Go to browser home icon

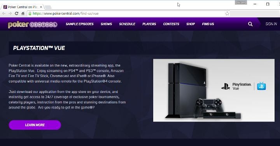click(x=23, y=14)
